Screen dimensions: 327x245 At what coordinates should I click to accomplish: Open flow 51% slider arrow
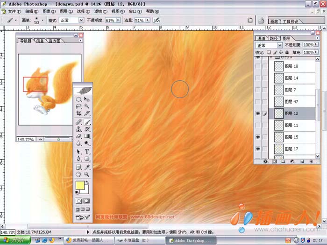[148, 20]
